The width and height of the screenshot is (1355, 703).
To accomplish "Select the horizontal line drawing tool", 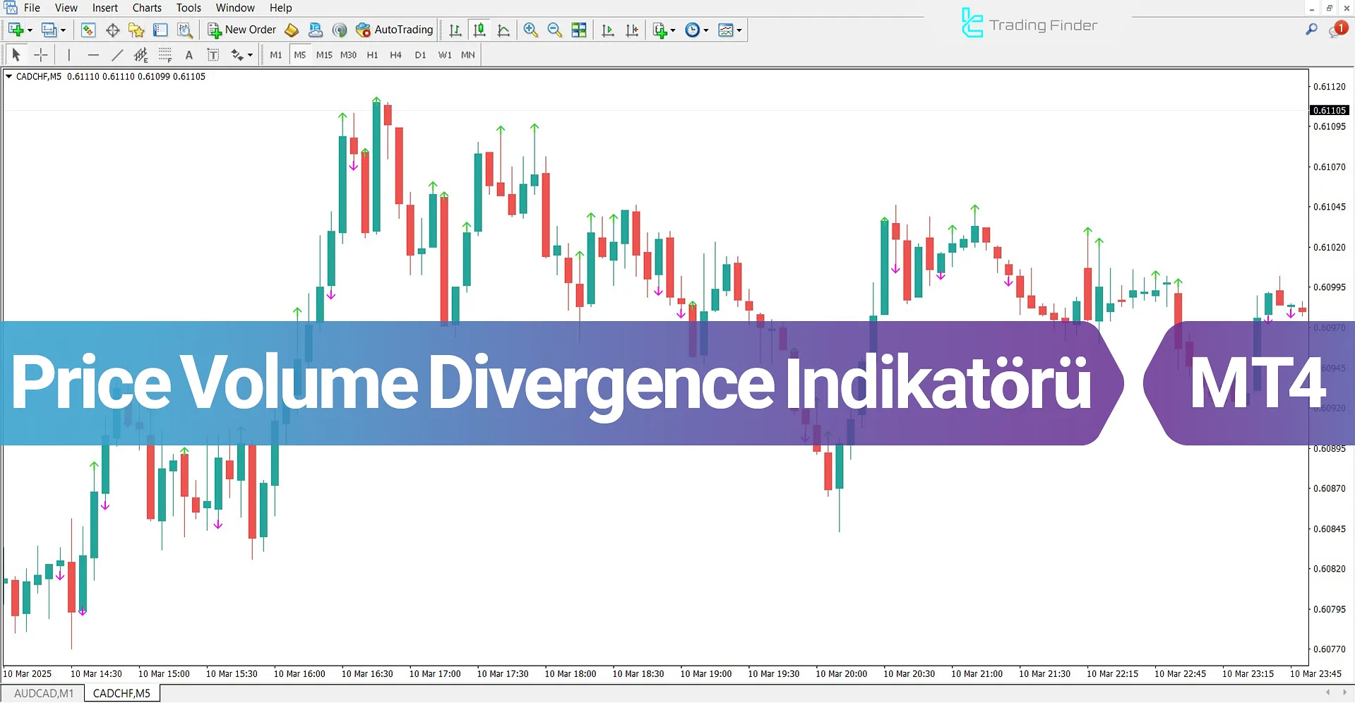I will point(93,54).
